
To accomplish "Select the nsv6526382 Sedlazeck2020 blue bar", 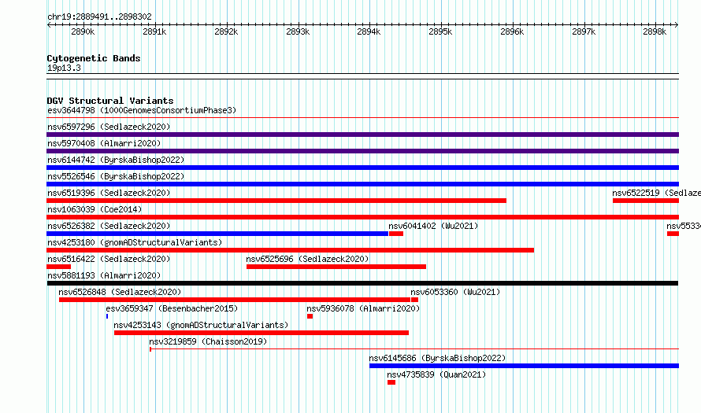I will tap(217, 234).
